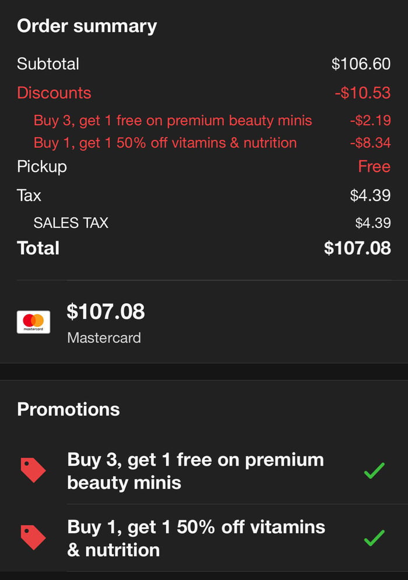Screen dimensions: 408x580
Task: Open the Promotions section header
Action: coord(68,409)
